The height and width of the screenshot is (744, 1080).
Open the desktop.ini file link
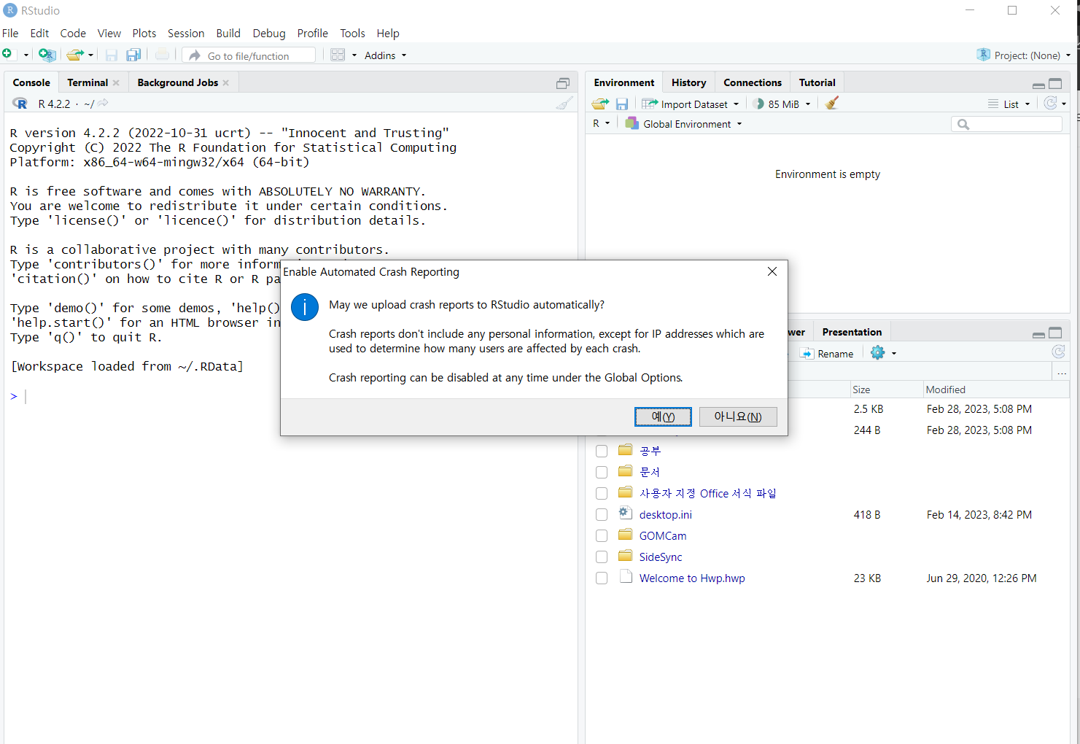tap(666, 515)
